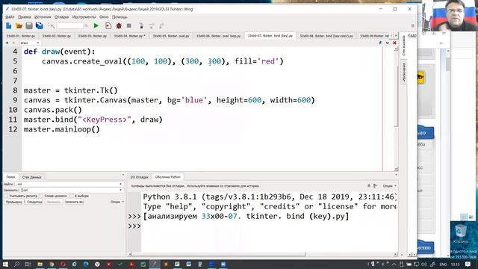Open the Tools menu
Screen dimensions: 478x269
[x=84, y=17]
